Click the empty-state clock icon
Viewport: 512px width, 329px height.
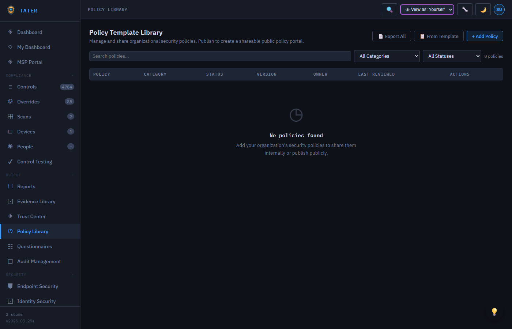(296, 115)
